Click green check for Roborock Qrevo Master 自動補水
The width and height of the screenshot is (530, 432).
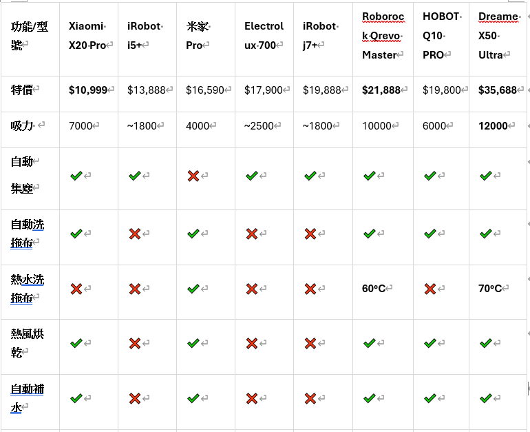[x=369, y=398]
